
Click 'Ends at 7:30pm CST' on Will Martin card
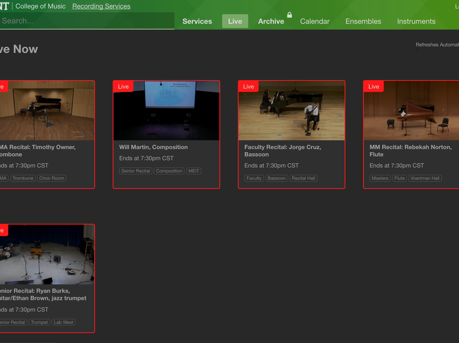pos(146,159)
